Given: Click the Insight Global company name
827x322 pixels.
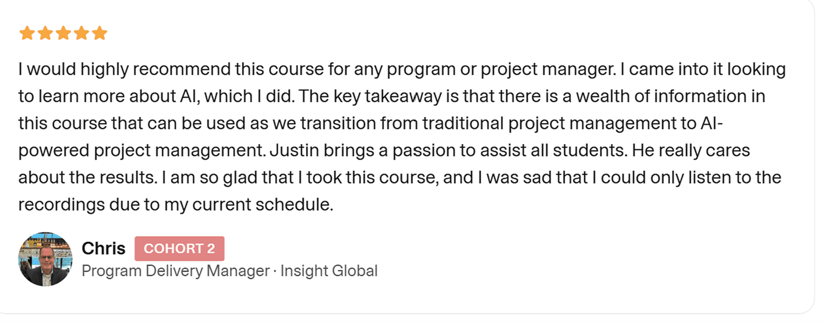Looking at the screenshot, I should [328, 270].
